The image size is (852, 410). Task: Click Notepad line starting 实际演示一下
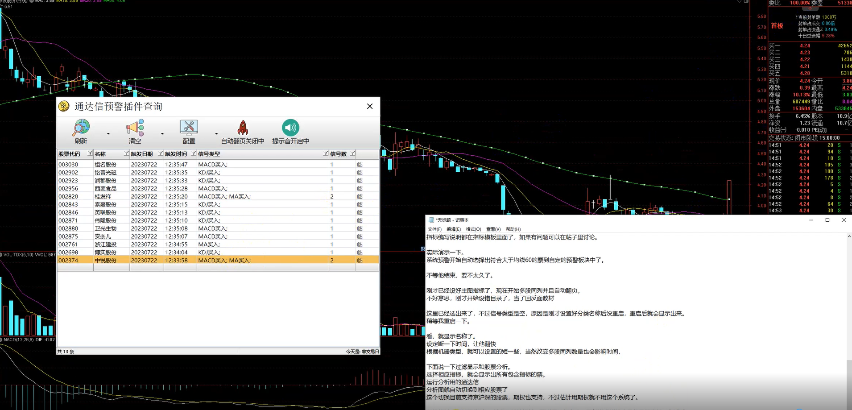[x=446, y=253]
